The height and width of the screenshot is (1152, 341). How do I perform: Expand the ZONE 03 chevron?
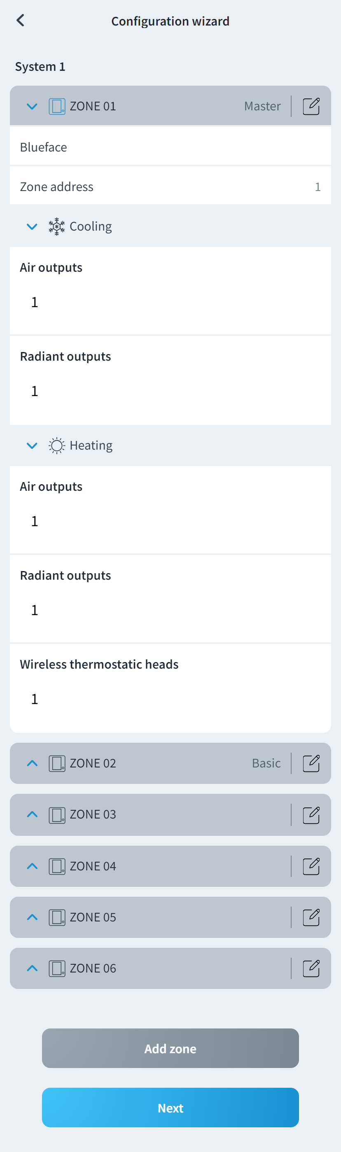click(32, 815)
